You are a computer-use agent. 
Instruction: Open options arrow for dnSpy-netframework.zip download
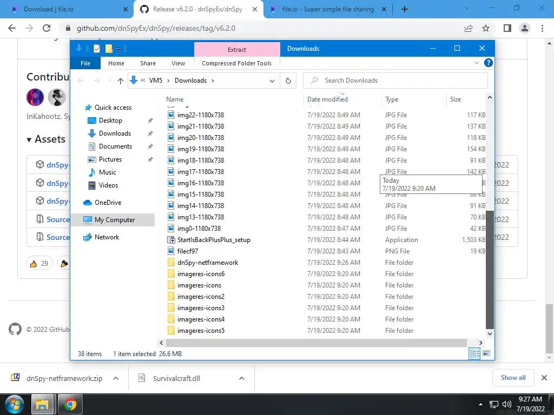pos(116,378)
